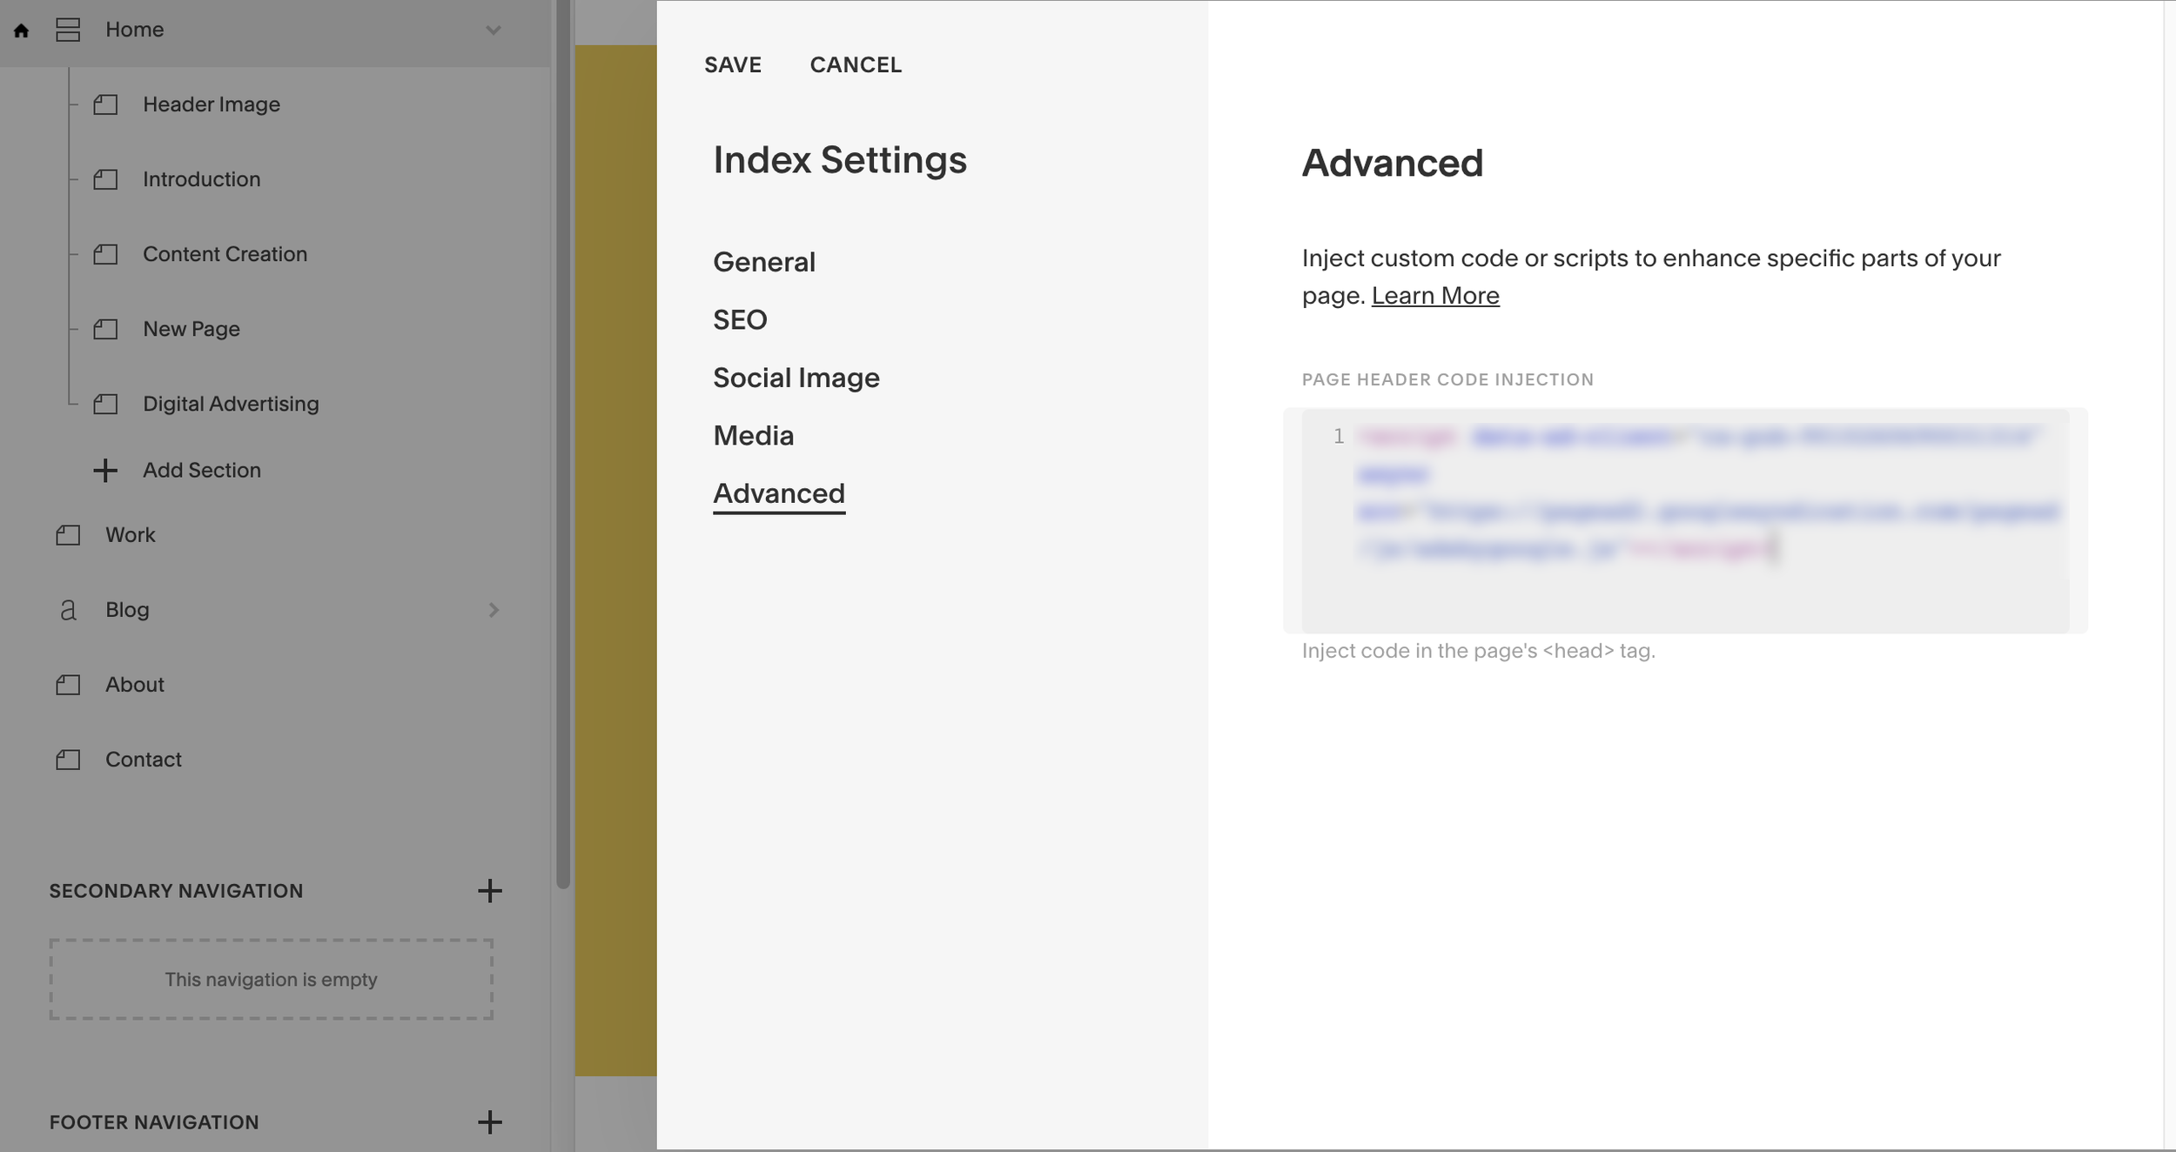The width and height of the screenshot is (2176, 1152).
Task: Expand the Blog chevron arrow
Action: click(494, 610)
